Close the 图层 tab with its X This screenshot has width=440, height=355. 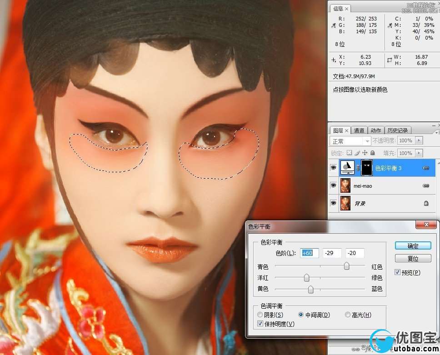tap(346, 130)
